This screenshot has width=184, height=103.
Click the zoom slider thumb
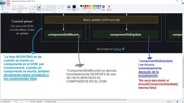(x=177, y=102)
